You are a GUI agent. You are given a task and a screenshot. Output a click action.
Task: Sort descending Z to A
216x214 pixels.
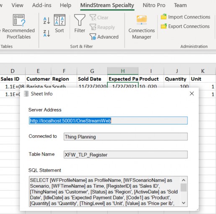(x=47, y=34)
